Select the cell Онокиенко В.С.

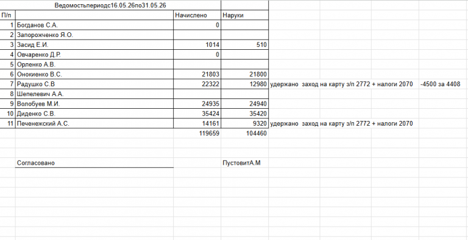[94, 74]
